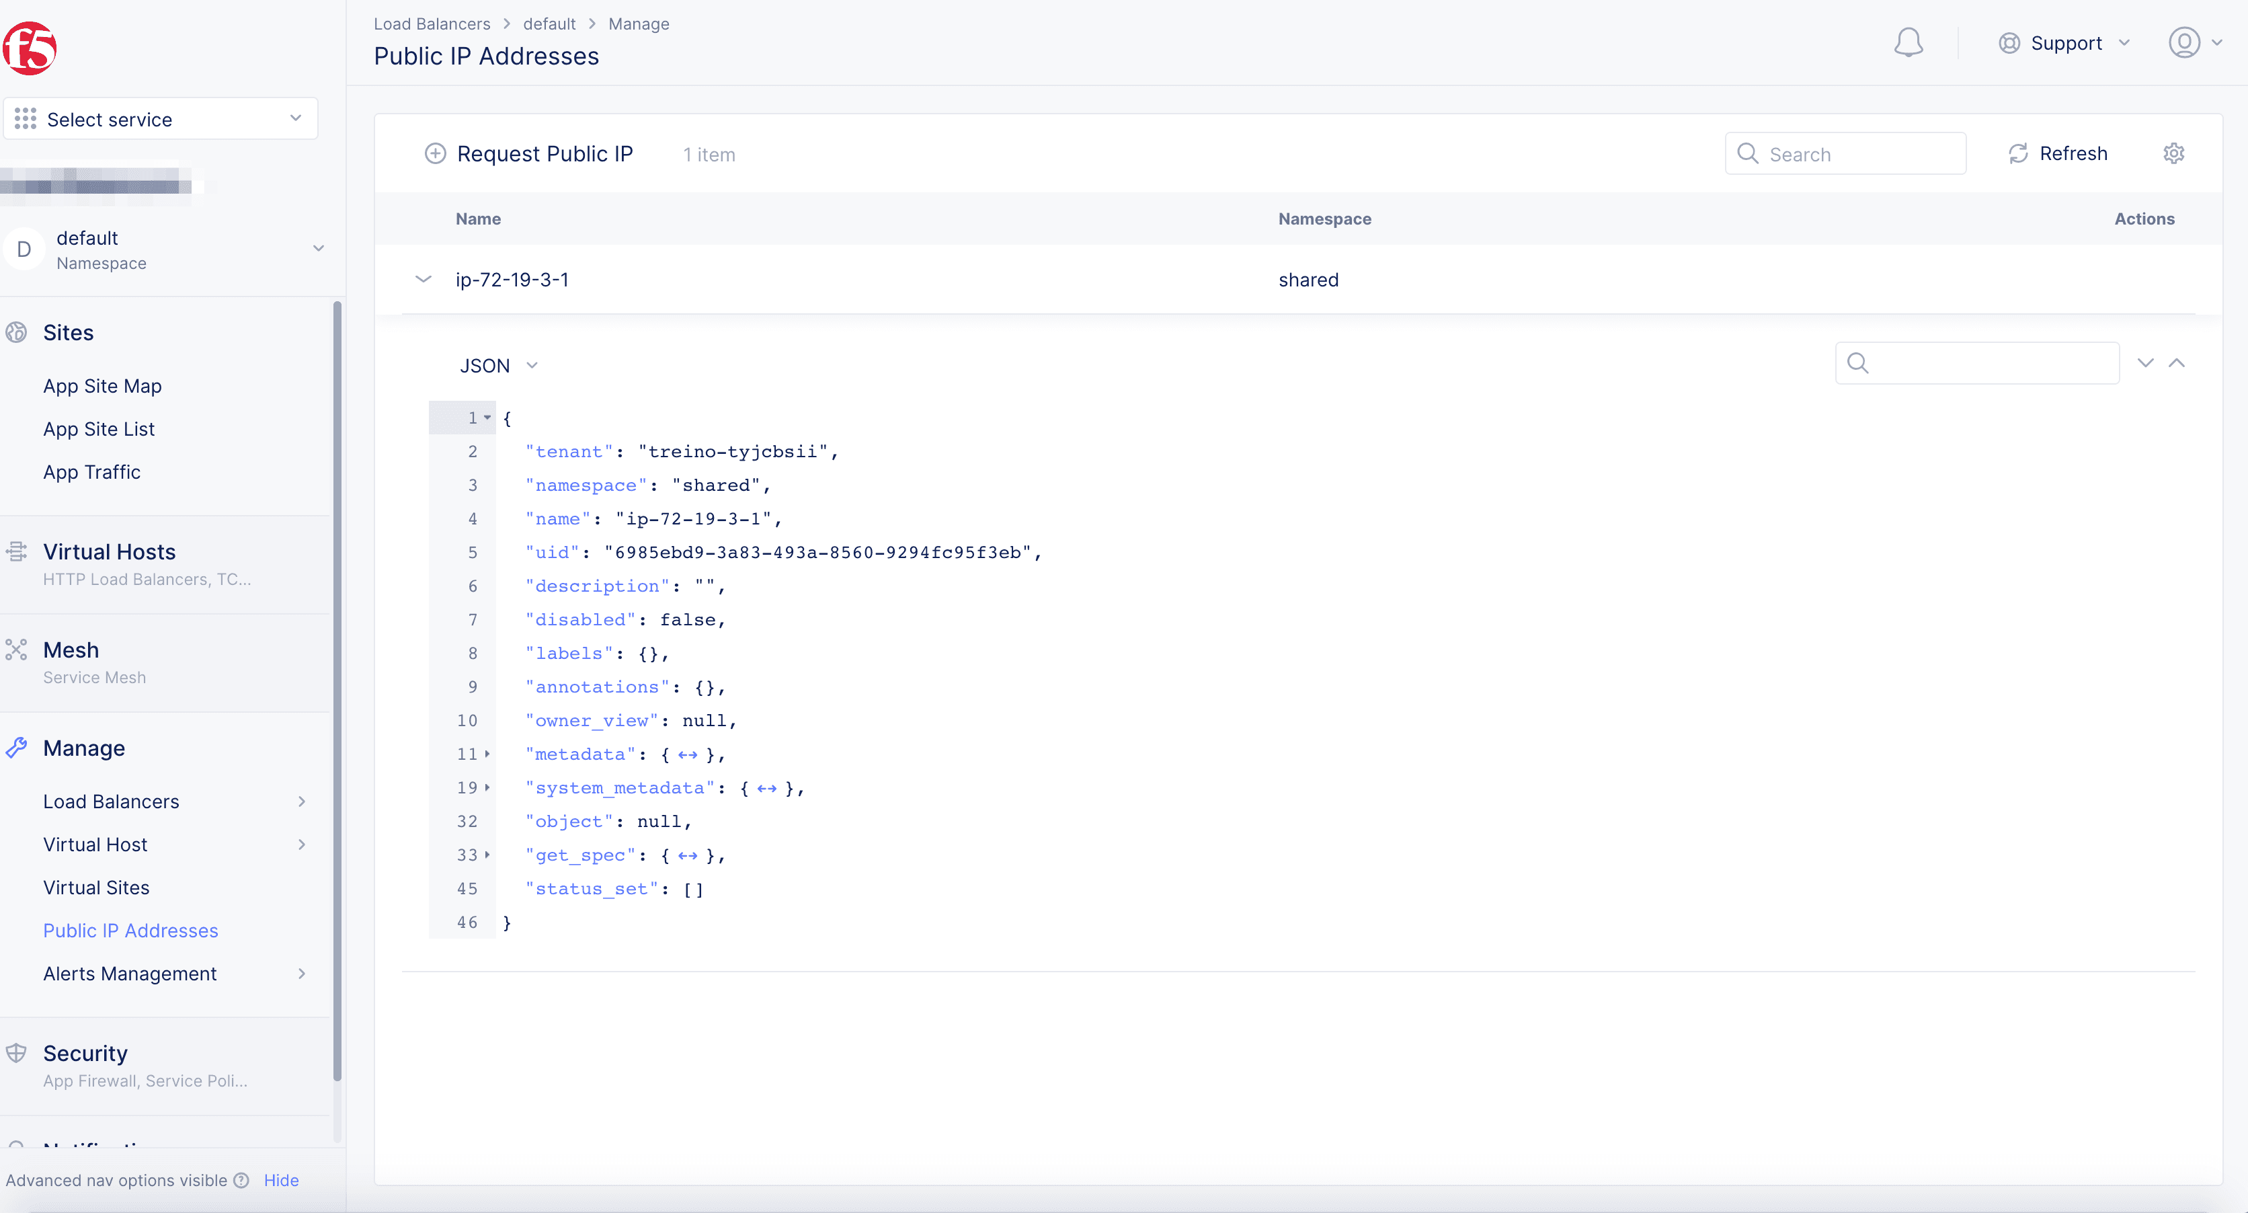Click the F5 logo icon
This screenshot has width=2248, height=1213.
pyautogui.click(x=30, y=48)
